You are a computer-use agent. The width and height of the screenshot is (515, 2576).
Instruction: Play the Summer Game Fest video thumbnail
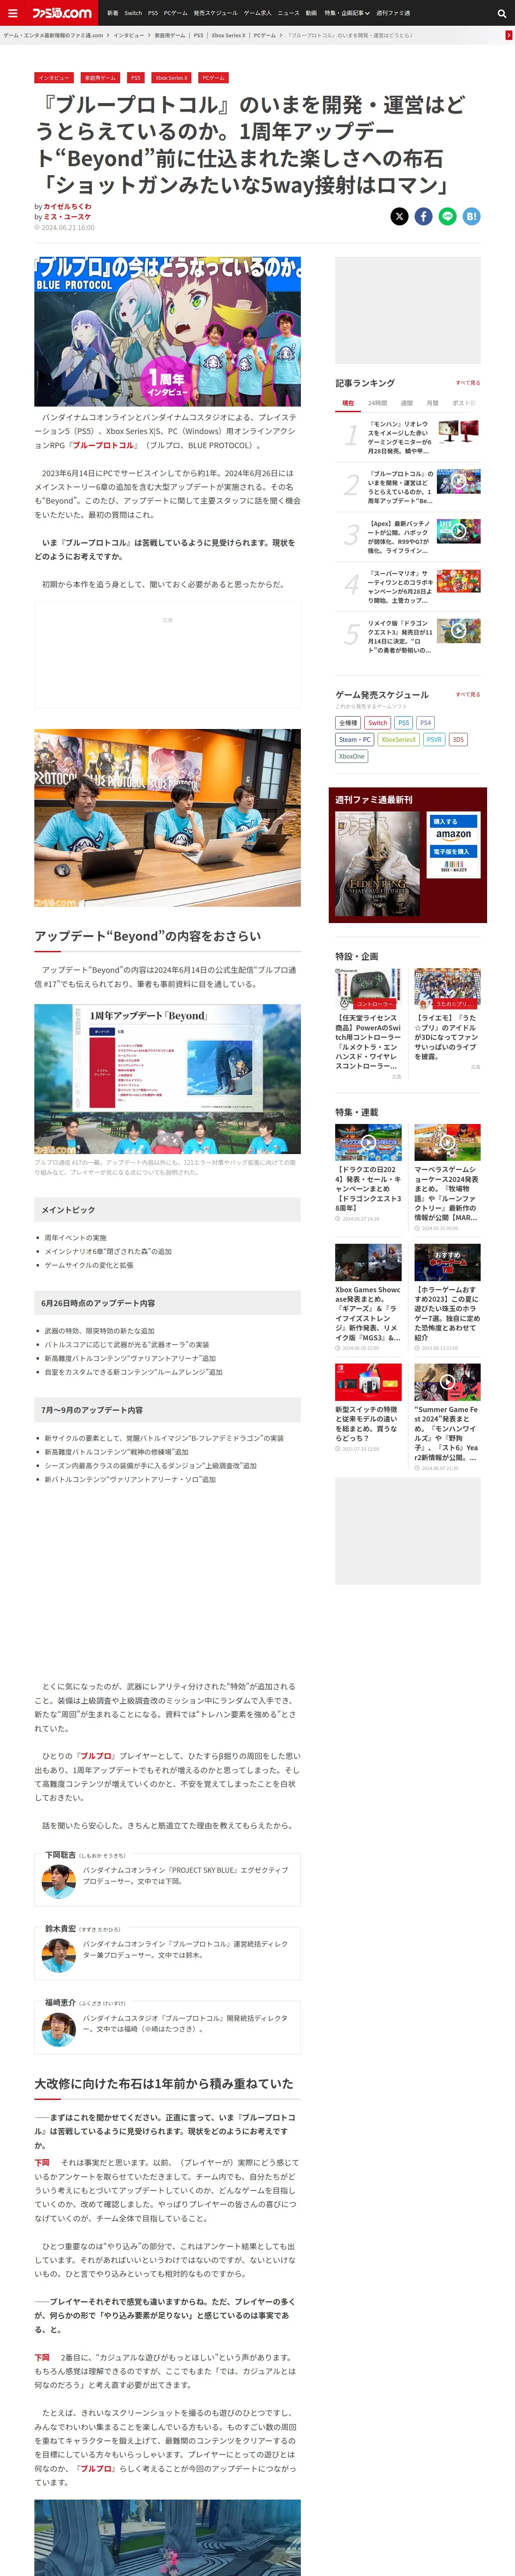(x=447, y=1382)
